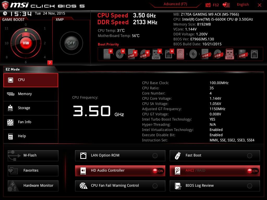267x200 pixels.
Task: Click the EZ Mode header label
Action: tap(13, 69)
